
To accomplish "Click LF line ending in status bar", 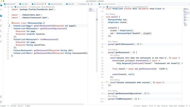I will (155, 106).
